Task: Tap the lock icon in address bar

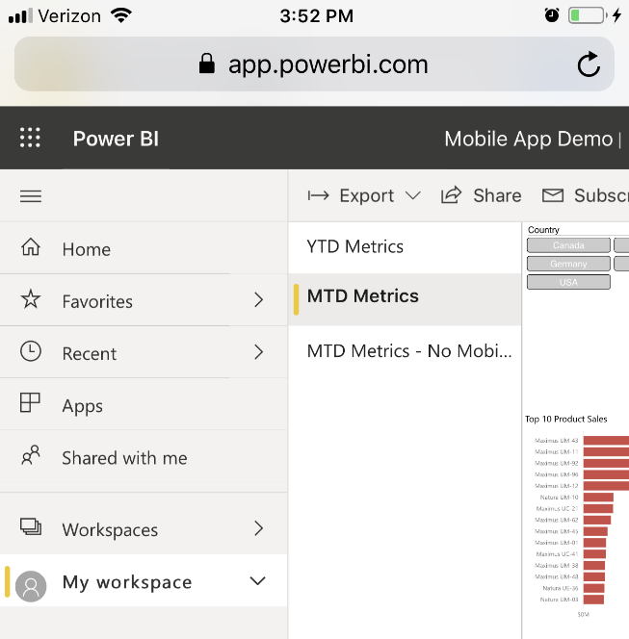Action: click(x=207, y=64)
